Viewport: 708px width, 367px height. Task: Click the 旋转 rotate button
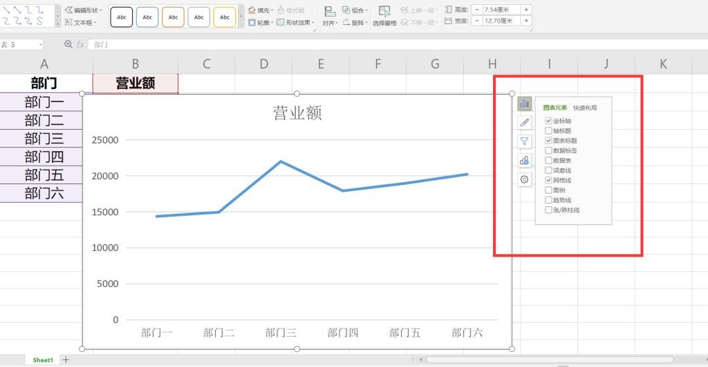pyautogui.click(x=356, y=23)
